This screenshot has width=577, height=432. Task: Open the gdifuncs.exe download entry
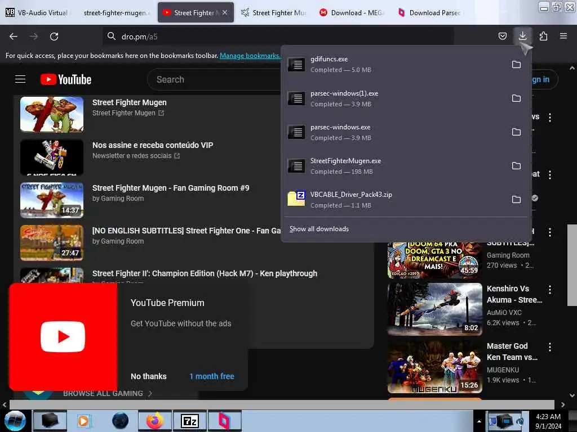394,64
